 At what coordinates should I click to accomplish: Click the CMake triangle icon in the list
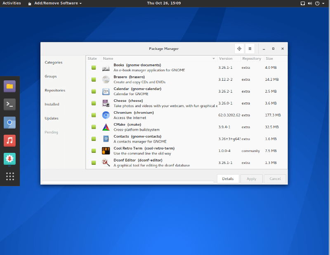point(106,127)
